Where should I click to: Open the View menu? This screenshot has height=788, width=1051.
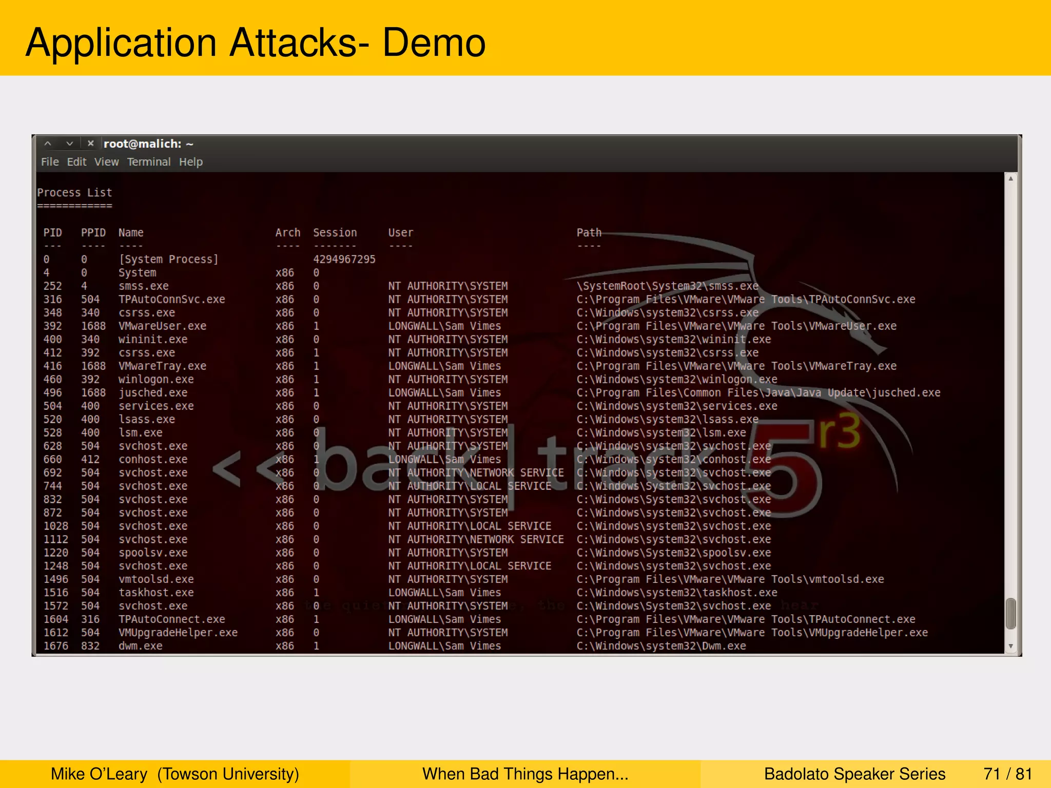pyautogui.click(x=106, y=162)
